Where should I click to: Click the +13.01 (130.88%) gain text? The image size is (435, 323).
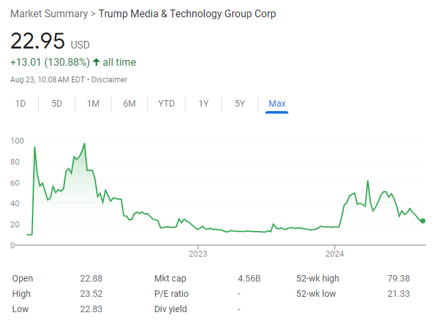point(50,63)
